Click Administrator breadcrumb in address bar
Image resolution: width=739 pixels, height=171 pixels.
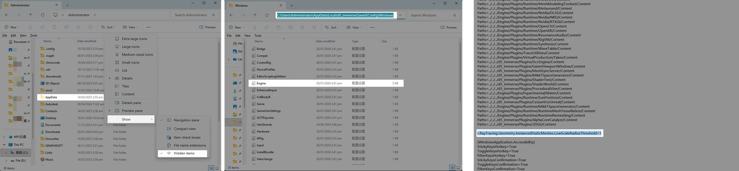[79, 15]
